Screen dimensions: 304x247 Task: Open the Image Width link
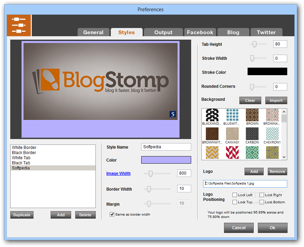pyautogui.click(x=118, y=174)
